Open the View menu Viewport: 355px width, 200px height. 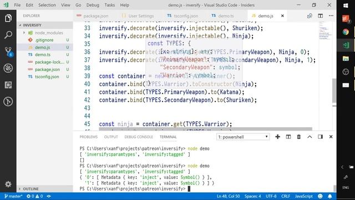pyautogui.click(x=65, y=5)
